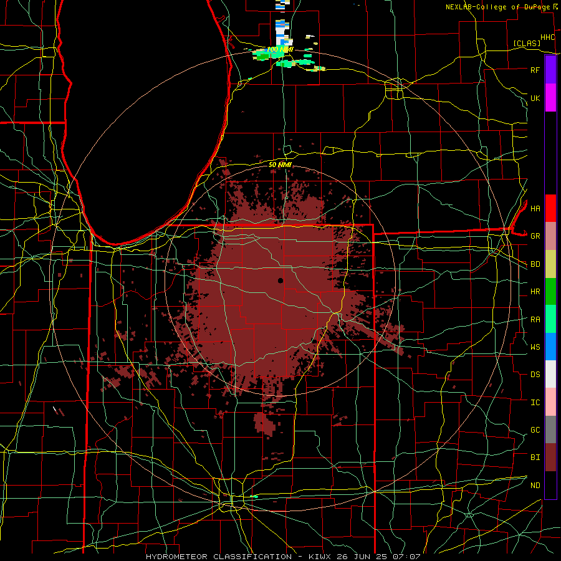Click the GC legend label

pyautogui.click(x=535, y=430)
